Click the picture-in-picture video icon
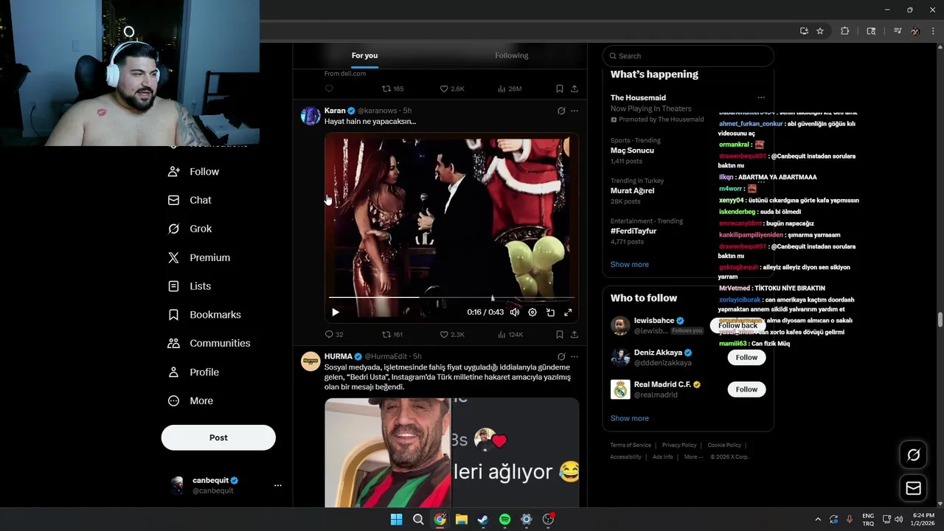The width and height of the screenshot is (944, 531). [550, 312]
